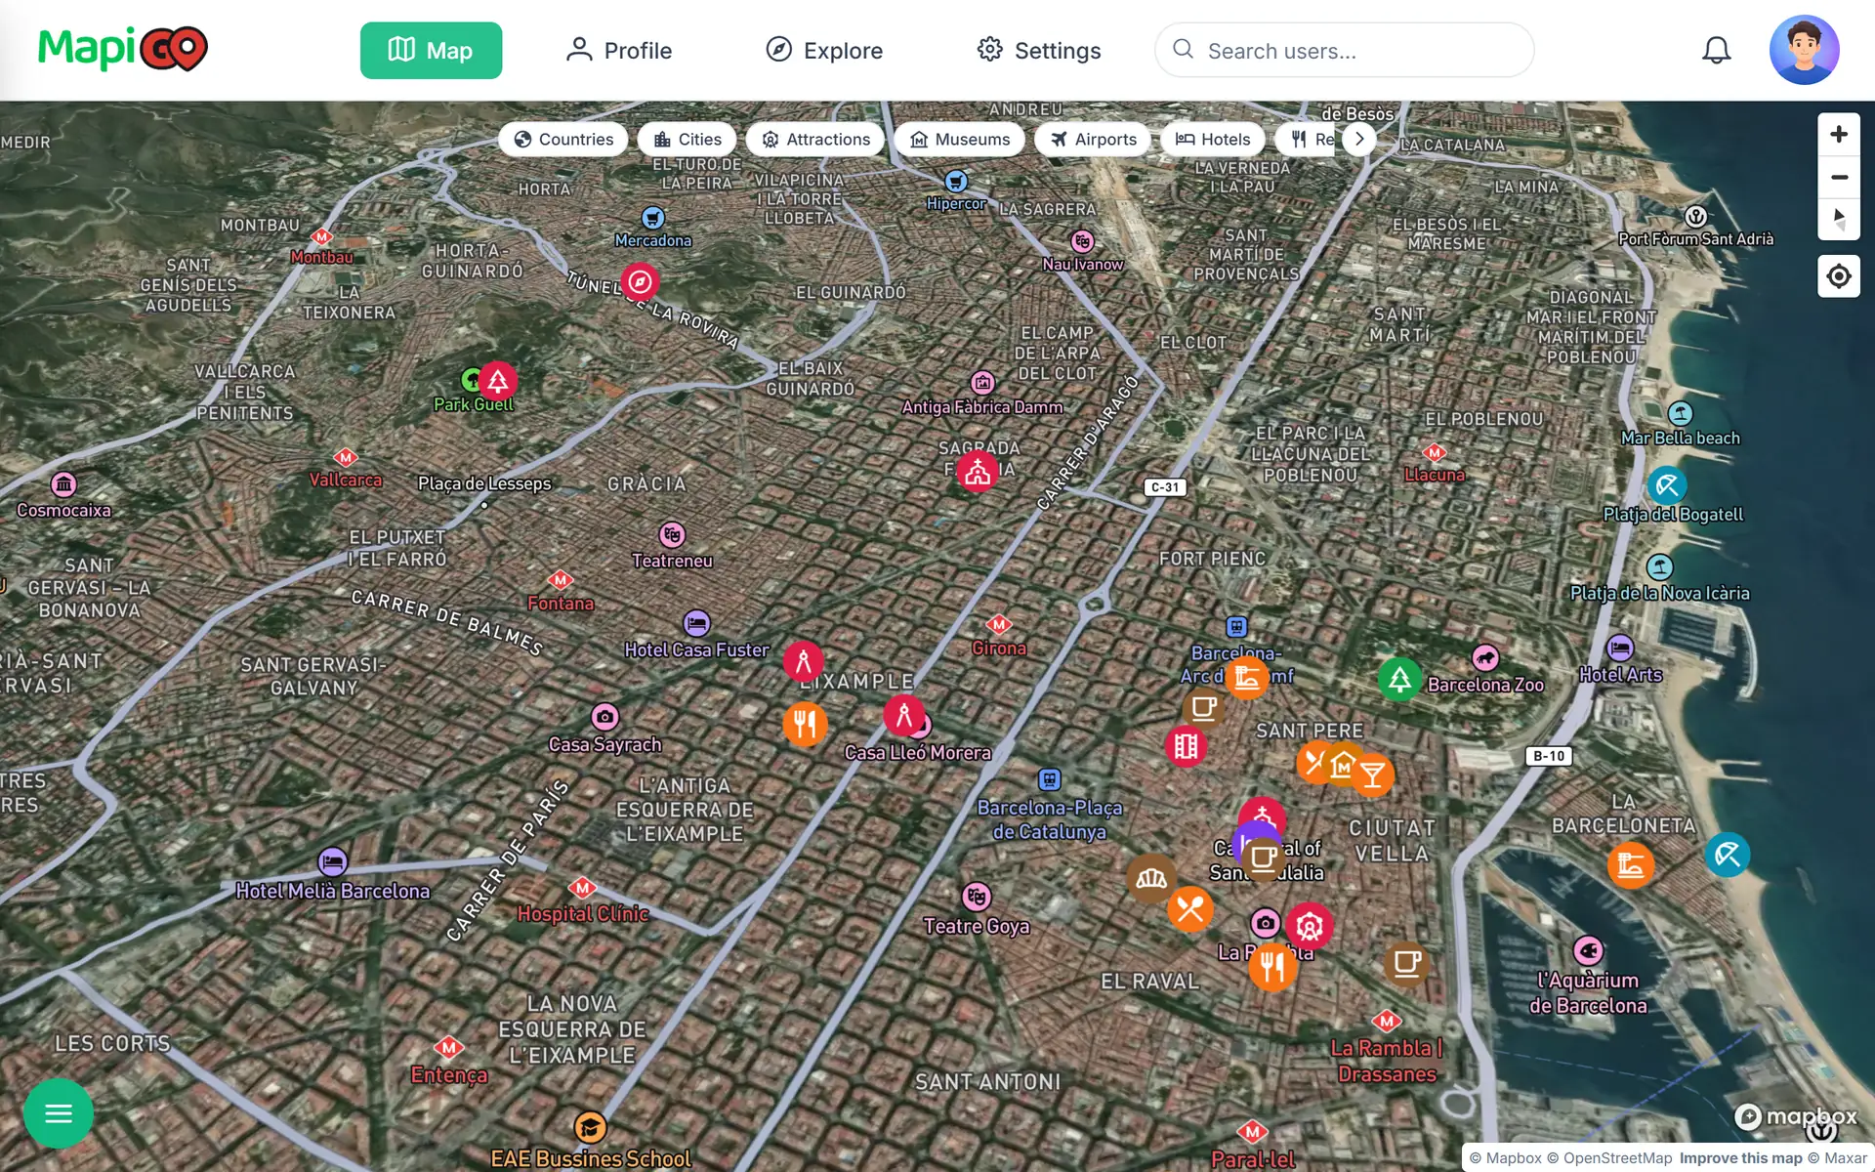Reset map bearing with compass arrow
The width and height of the screenshot is (1875, 1172).
1838,219
